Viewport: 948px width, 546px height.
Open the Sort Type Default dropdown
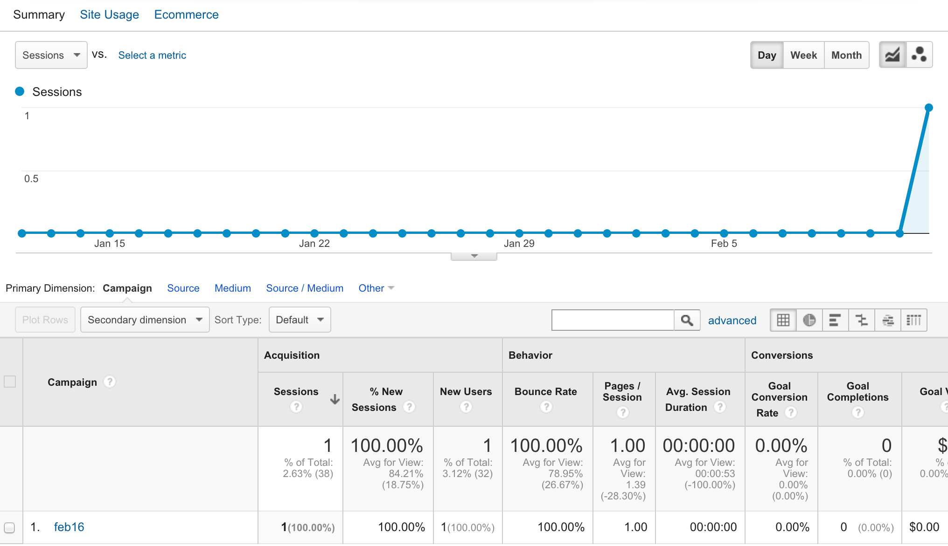pos(300,320)
